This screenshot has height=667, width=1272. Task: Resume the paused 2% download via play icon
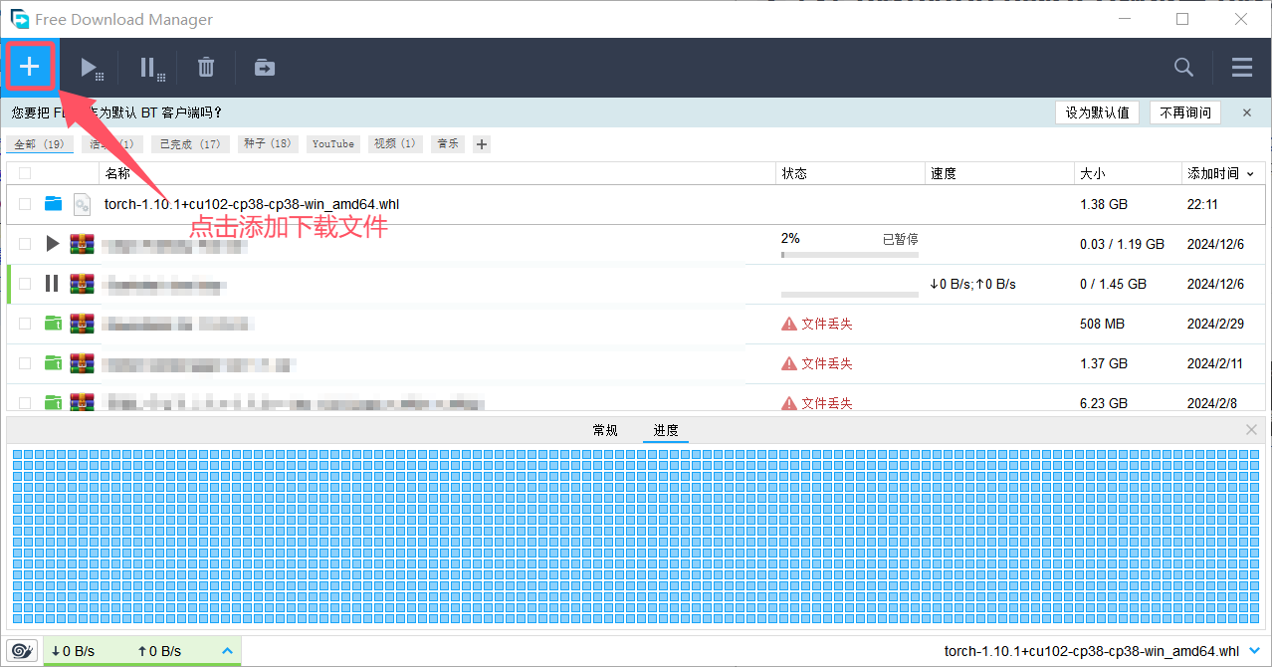[53, 243]
